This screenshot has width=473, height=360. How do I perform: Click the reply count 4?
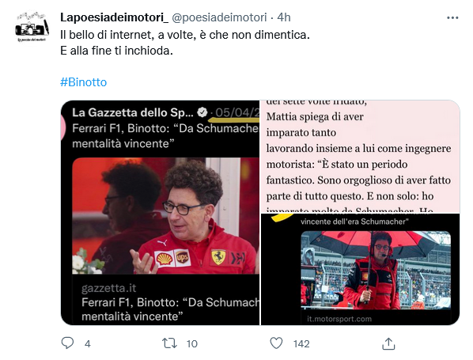pyautogui.click(x=88, y=343)
